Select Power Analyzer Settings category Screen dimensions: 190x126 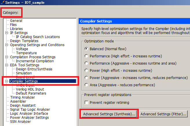point(29,118)
